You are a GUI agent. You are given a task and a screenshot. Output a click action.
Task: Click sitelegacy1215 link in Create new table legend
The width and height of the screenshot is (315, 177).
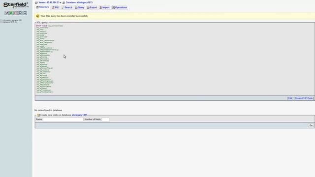79,115
